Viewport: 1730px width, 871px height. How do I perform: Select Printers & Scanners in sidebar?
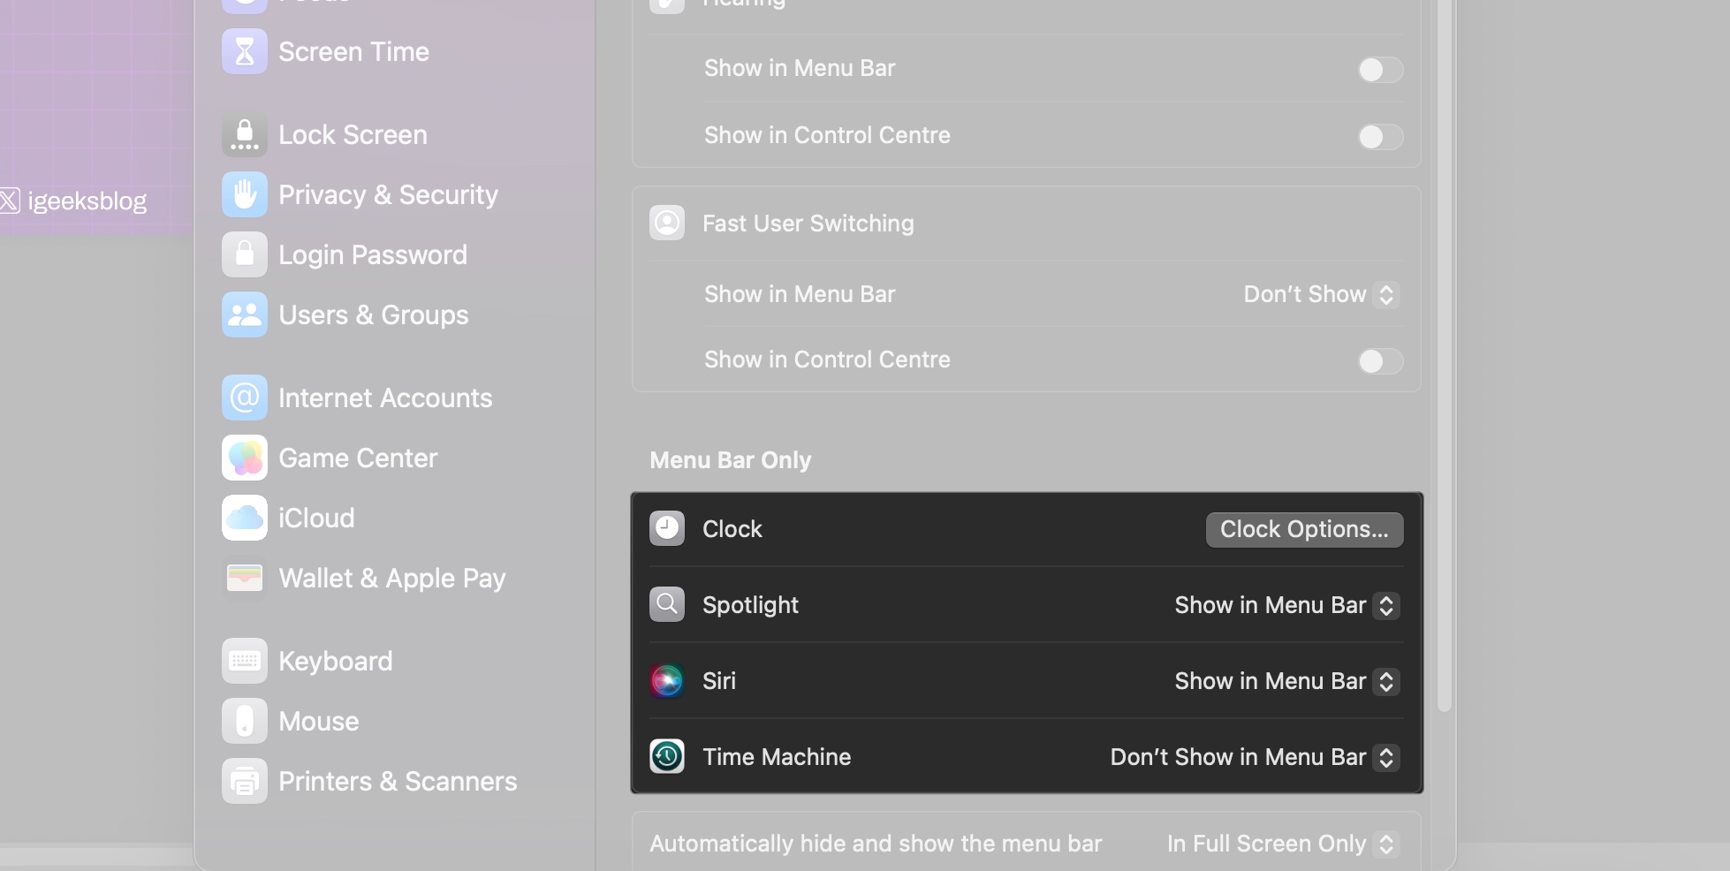click(398, 781)
